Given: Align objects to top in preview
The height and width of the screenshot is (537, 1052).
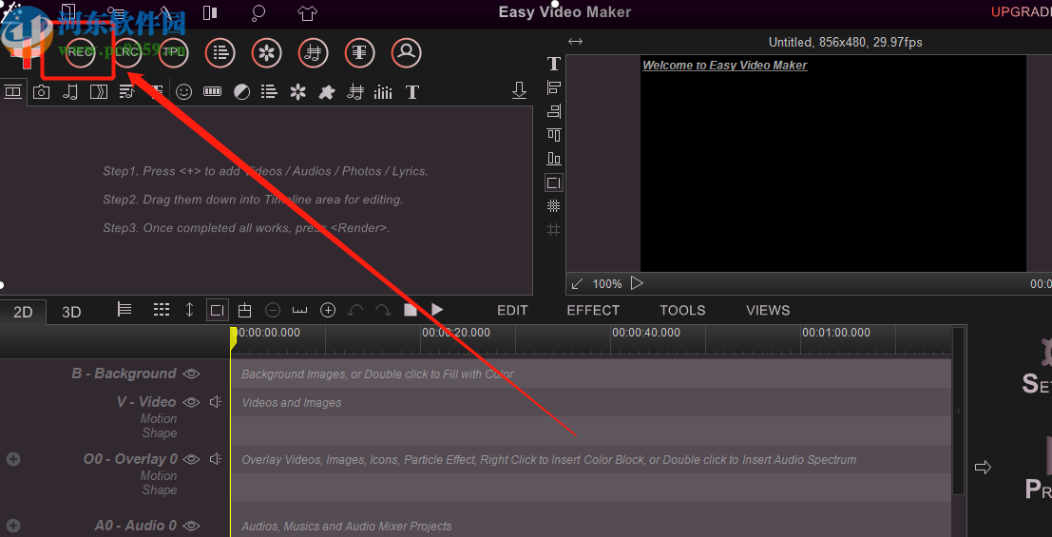Looking at the screenshot, I should 553,135.
